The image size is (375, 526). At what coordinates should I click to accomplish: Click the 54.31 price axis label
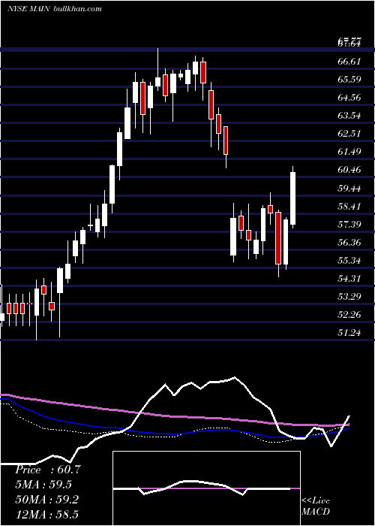click(x=349, y=279)
